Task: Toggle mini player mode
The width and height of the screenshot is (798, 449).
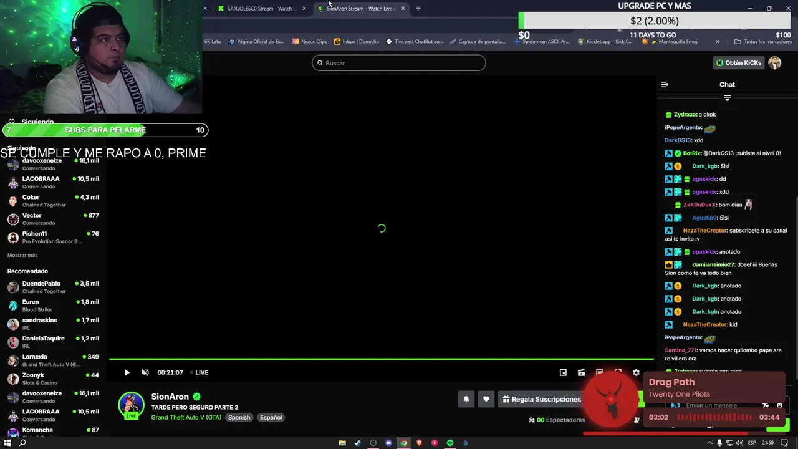Action: coord(563,372)
